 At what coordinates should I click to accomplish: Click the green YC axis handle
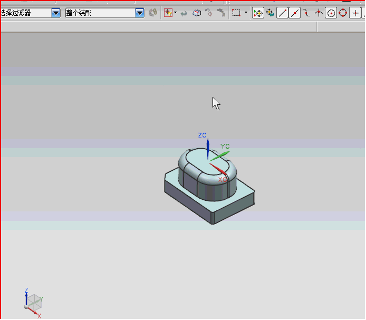(x=220, y=156)
